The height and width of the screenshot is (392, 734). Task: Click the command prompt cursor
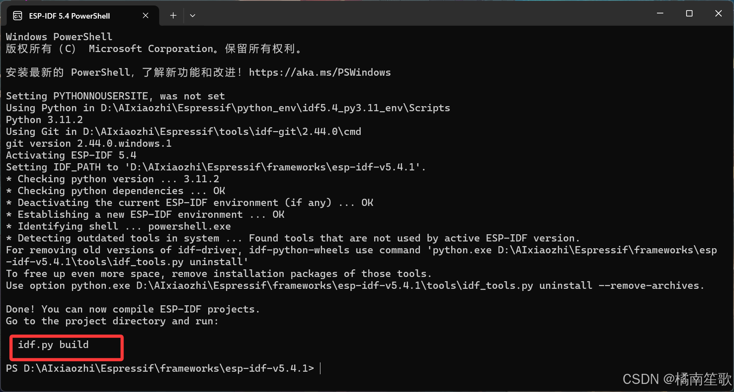(x=320, y=368)
